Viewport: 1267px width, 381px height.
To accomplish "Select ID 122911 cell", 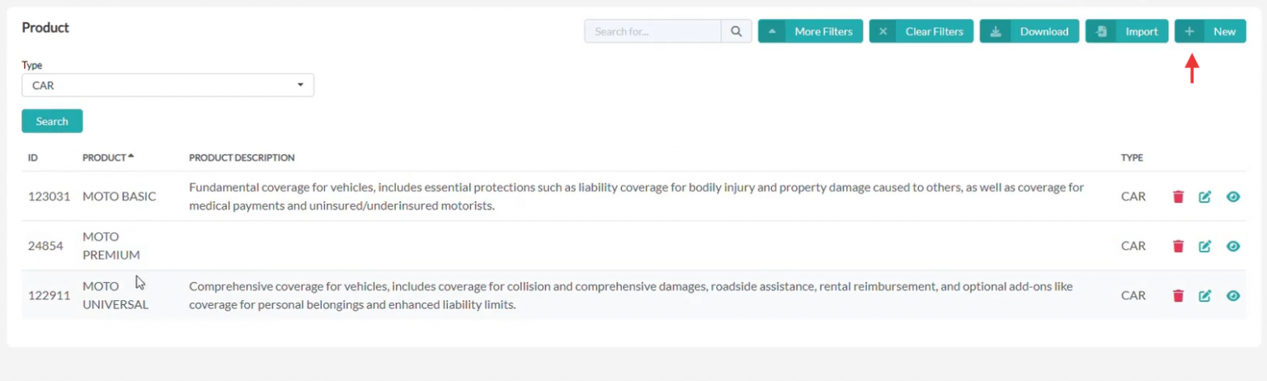I will (x=49, y=295).
